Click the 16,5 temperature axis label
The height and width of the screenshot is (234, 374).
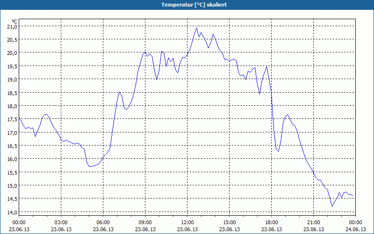point(12,146)
